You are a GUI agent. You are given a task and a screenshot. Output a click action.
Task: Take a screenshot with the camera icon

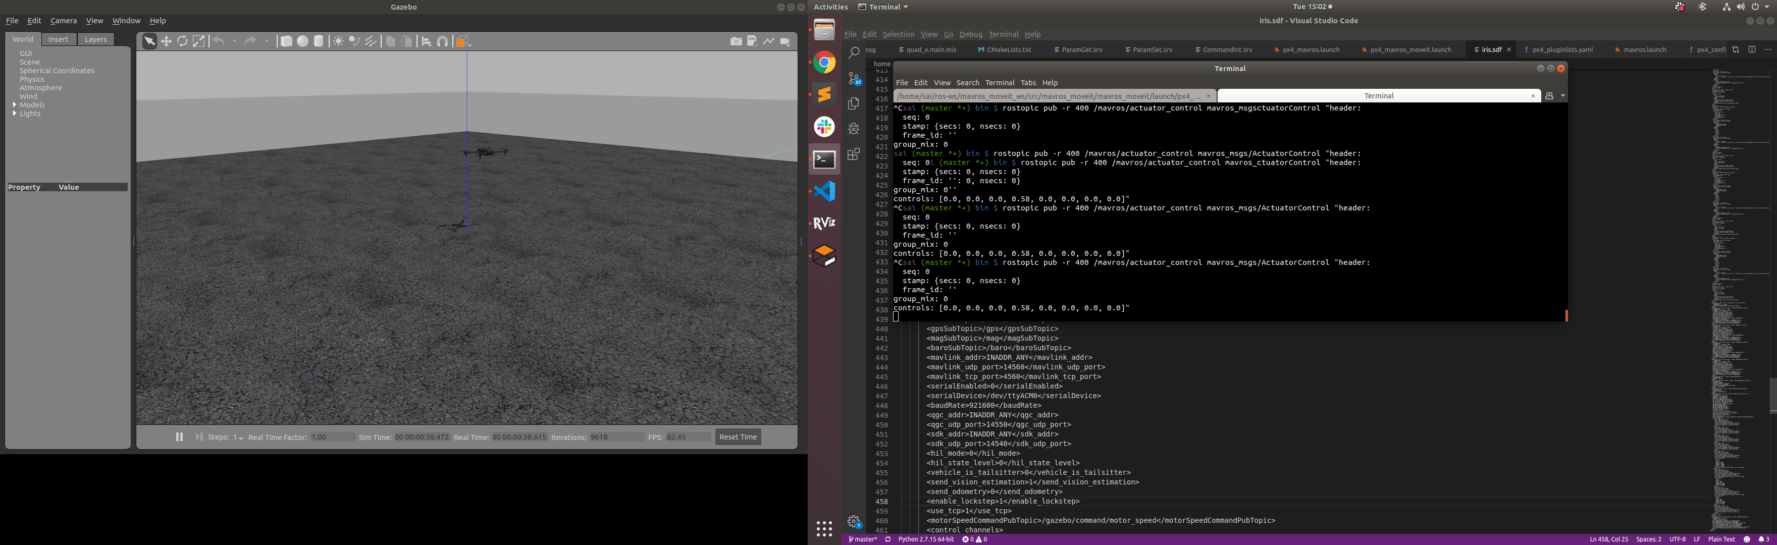tap(736, 41)
